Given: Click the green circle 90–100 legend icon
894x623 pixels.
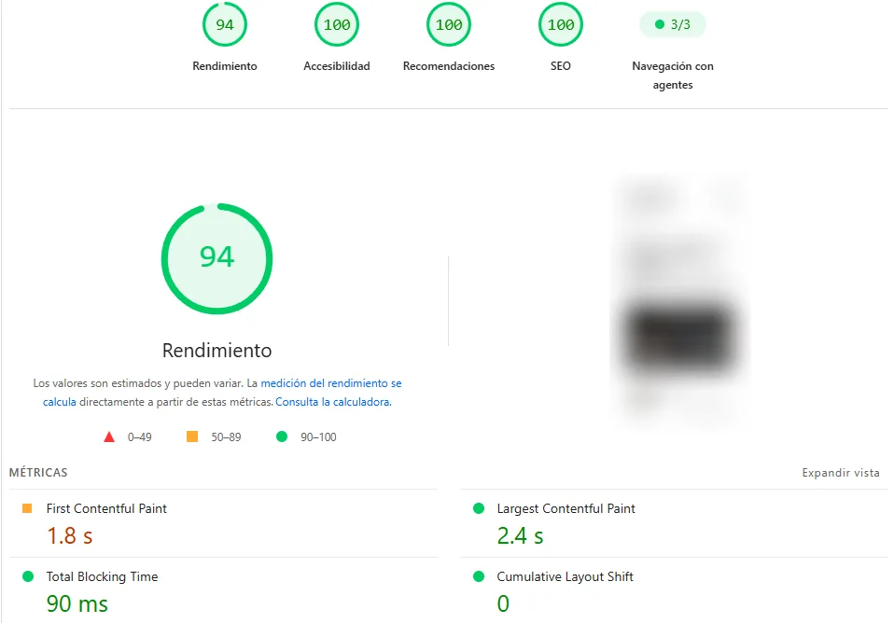Looking at the screenshot, I should tap(282, 436).
